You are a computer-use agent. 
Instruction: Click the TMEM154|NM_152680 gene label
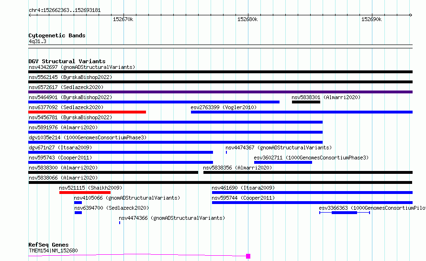coord(53,250)
